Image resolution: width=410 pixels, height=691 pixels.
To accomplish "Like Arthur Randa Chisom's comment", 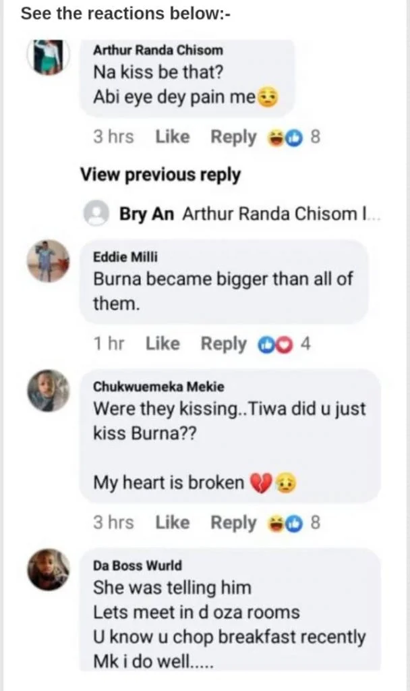I will 173,137.
